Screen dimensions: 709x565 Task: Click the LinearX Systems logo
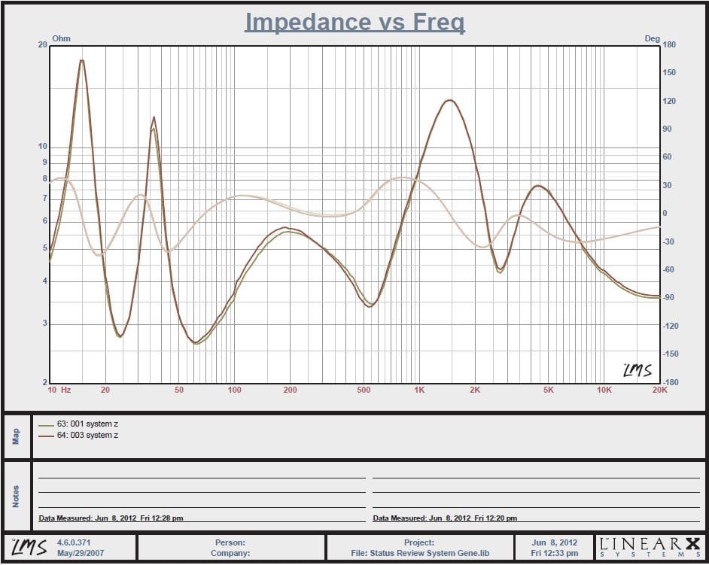(x=649, y=547)
